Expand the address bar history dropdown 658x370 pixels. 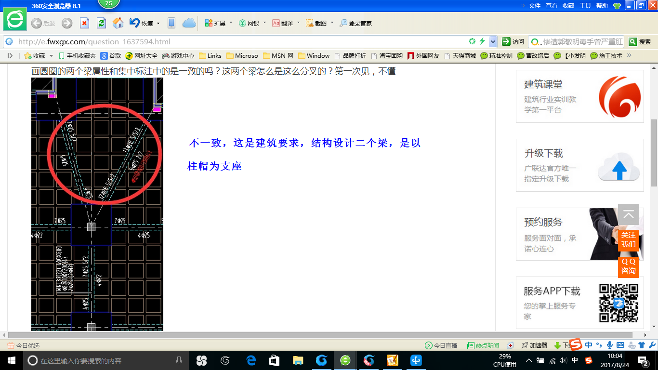(493, 41)
